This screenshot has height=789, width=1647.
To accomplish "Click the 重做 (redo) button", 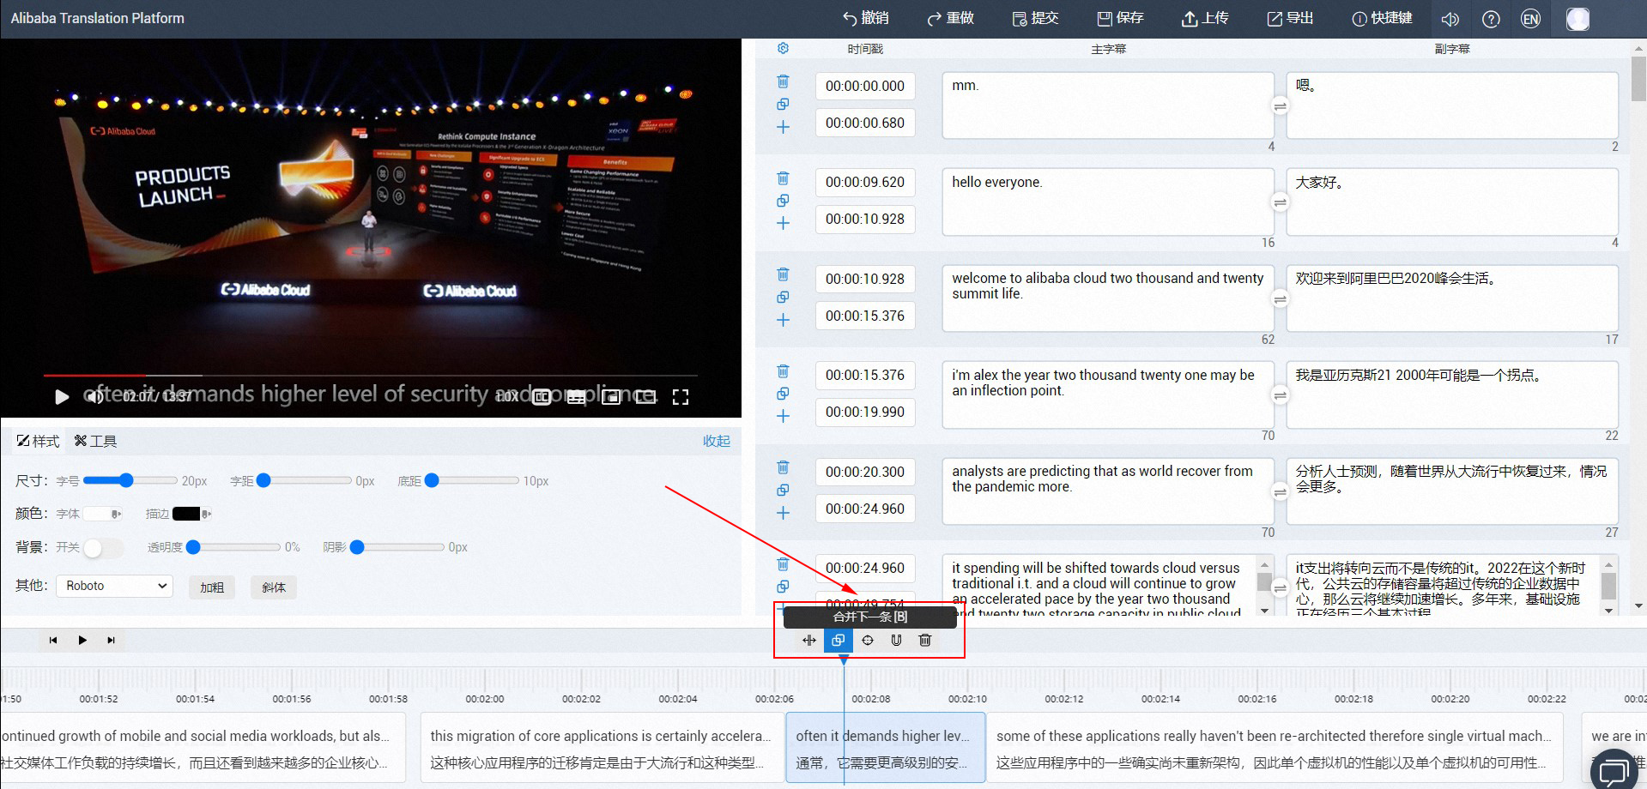I will (x=950, y=18).
